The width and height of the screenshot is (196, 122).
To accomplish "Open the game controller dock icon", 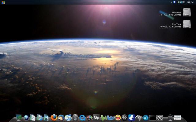I will coord(139,117).
